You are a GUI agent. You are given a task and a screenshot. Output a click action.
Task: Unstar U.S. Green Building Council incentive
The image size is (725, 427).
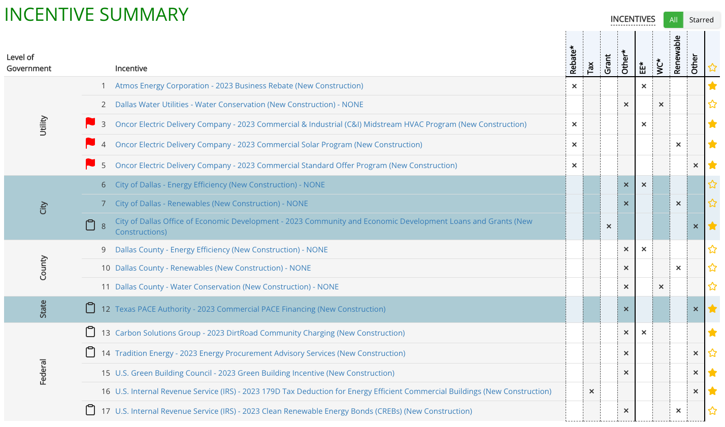pyautogui.click(x=712, y=373)
